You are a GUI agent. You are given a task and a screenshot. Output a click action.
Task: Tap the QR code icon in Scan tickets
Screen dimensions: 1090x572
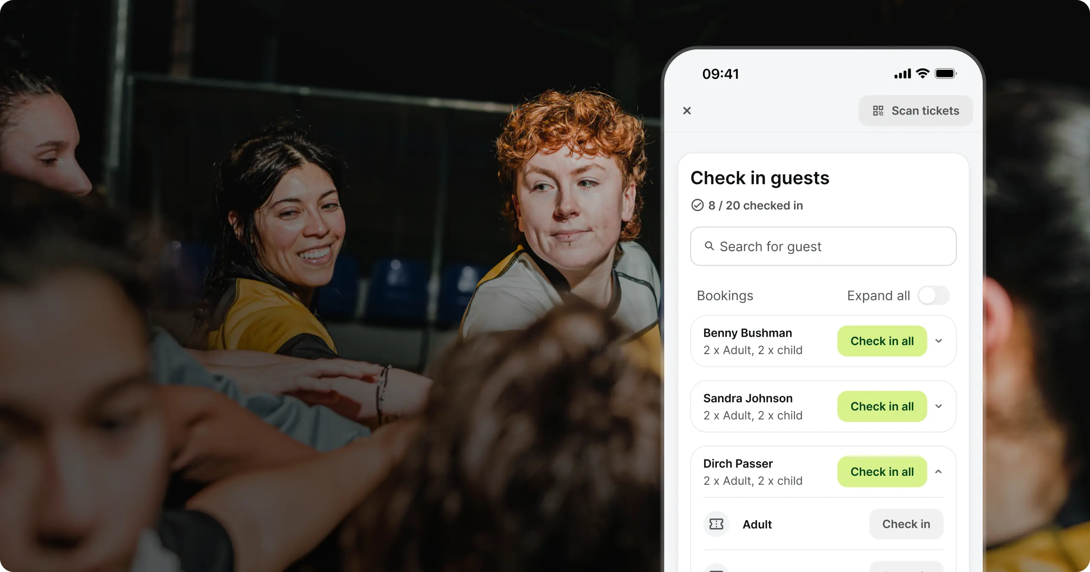878,111
